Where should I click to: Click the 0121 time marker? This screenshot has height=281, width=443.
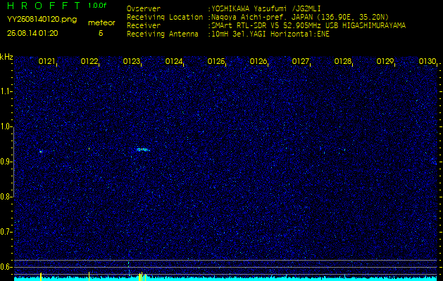[x=46, y=61]
